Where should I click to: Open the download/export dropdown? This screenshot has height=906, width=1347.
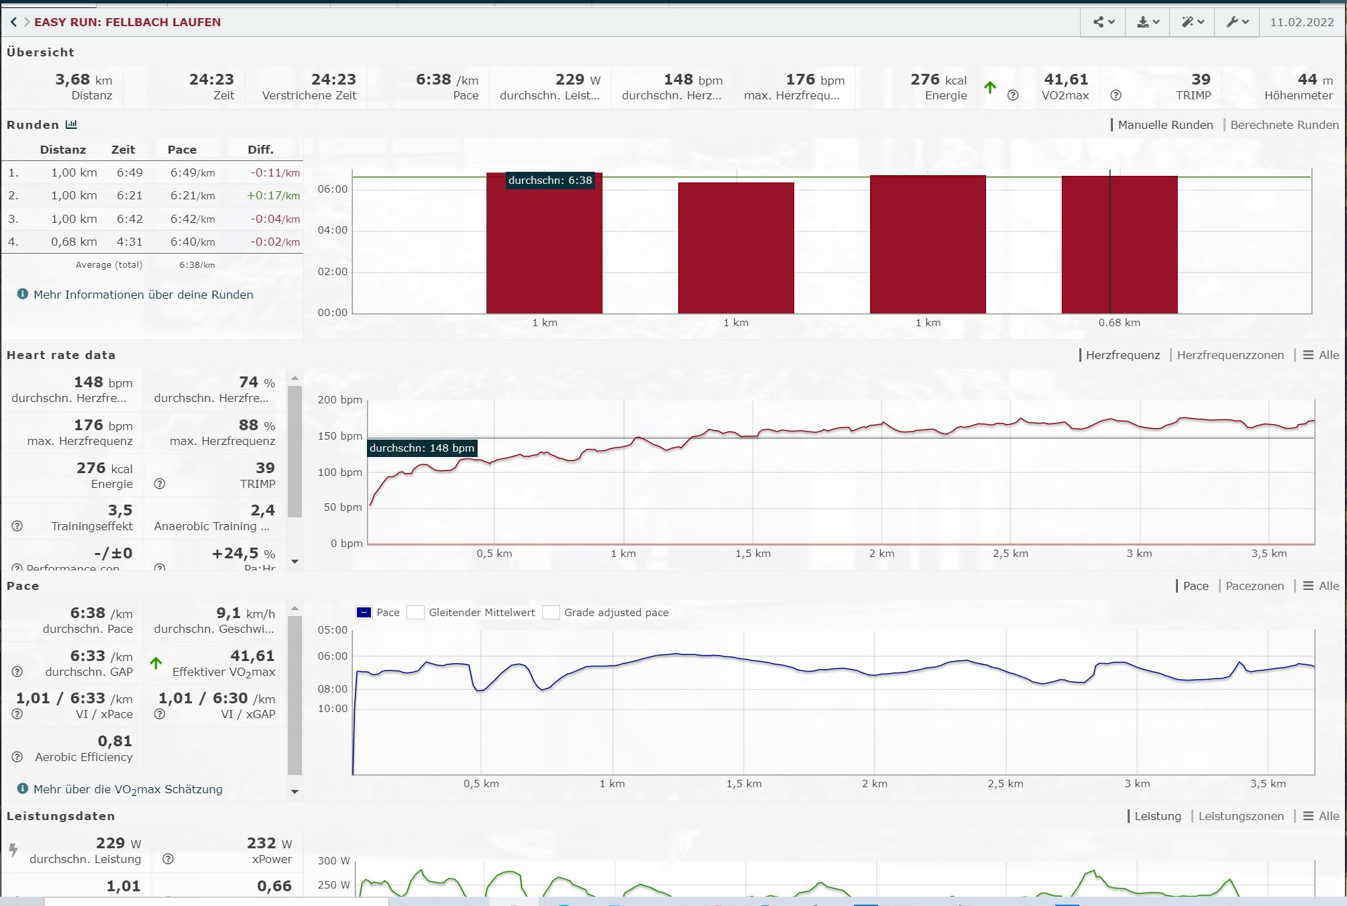pyautogui.click(x=1148, y=22)
